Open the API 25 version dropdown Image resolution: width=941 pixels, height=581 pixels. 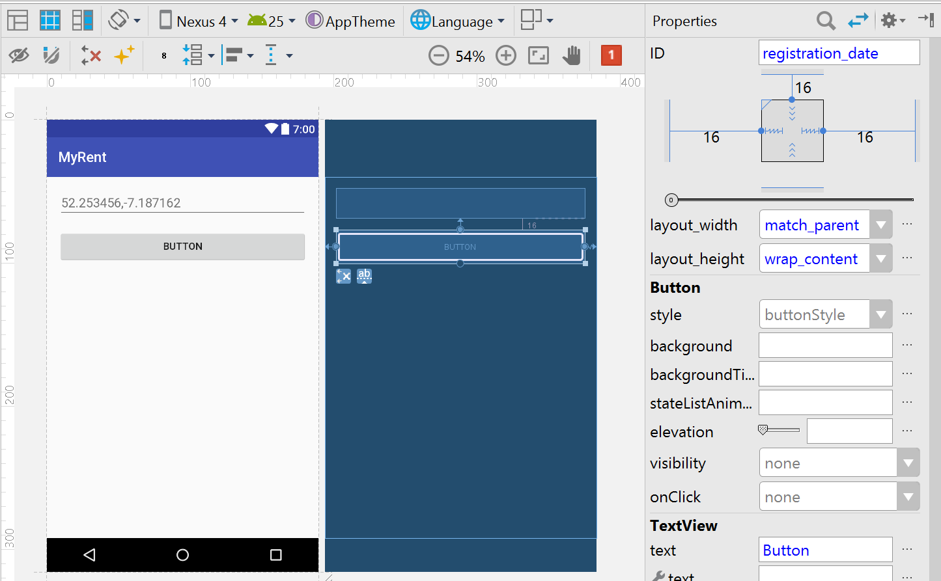(x=272, y=20)
